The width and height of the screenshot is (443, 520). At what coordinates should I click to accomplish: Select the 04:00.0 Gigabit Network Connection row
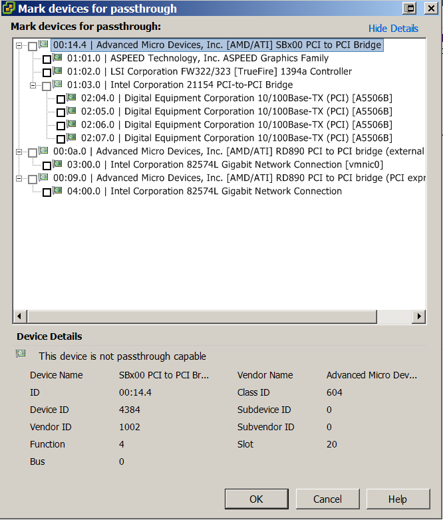click(x=204, y=191)
